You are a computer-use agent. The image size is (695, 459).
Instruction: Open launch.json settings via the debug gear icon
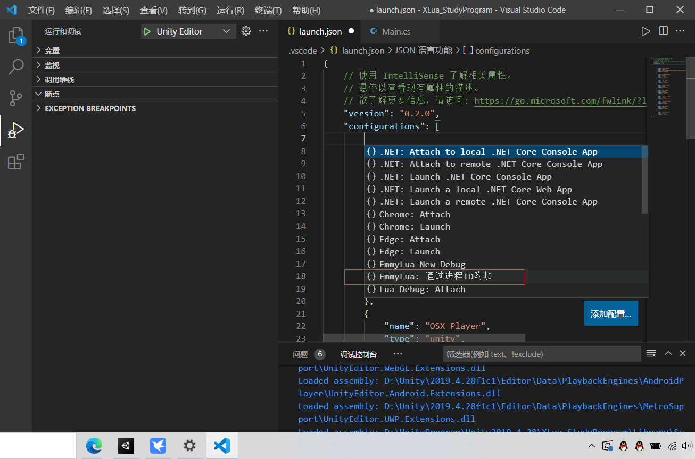click(x=246, y=31)
